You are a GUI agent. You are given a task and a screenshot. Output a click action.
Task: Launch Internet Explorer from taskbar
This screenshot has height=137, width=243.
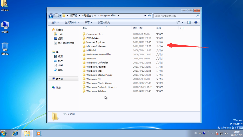click(15, 133)
